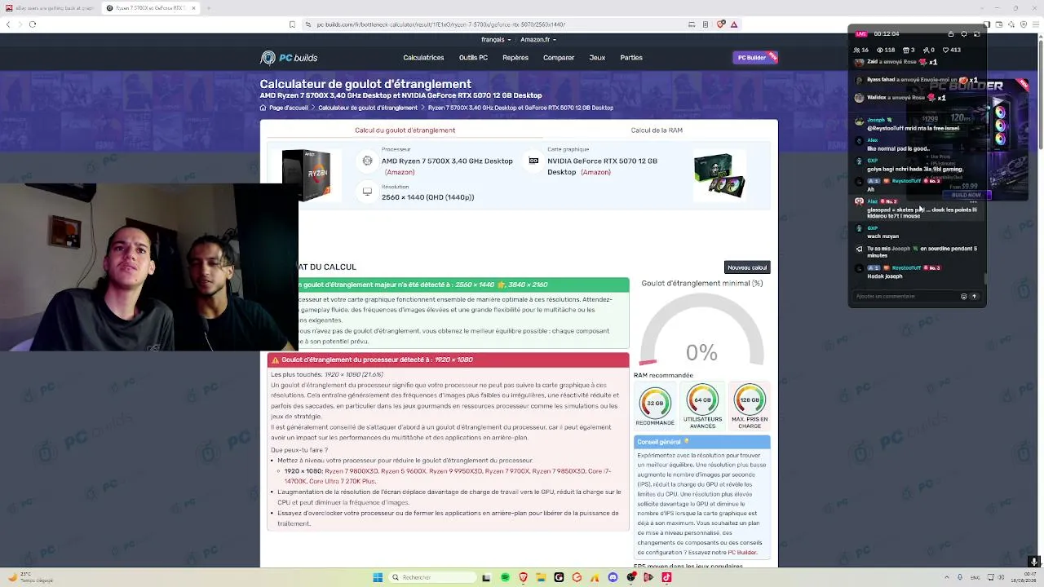1044x587 pixels.
Task: Click the AMD Ryzen 7 5700X processor name
Action: pos(447,161)
